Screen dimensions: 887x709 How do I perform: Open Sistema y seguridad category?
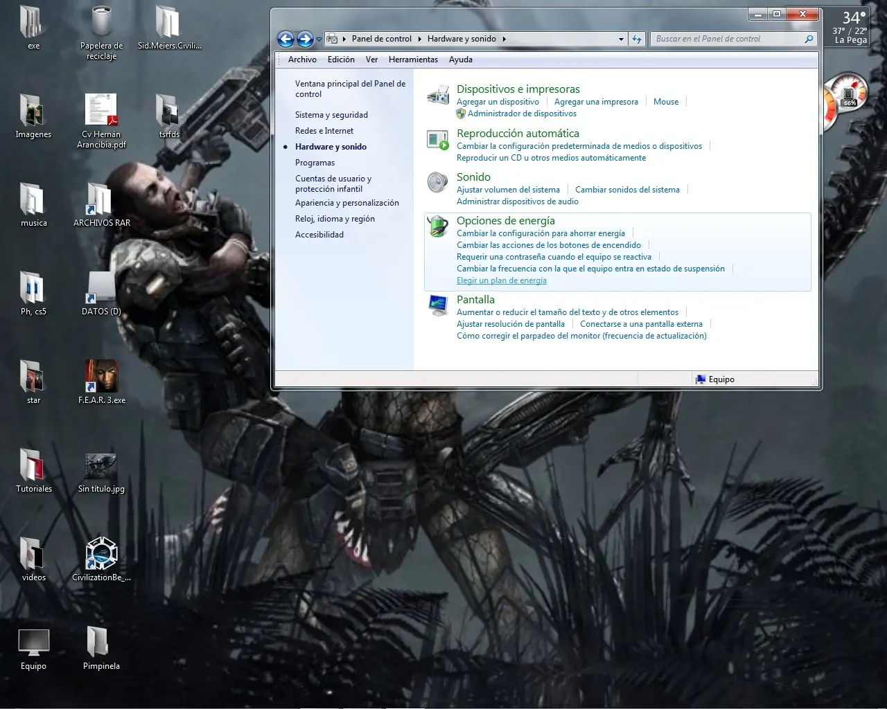pyautogui.click(x=331, y=115)
